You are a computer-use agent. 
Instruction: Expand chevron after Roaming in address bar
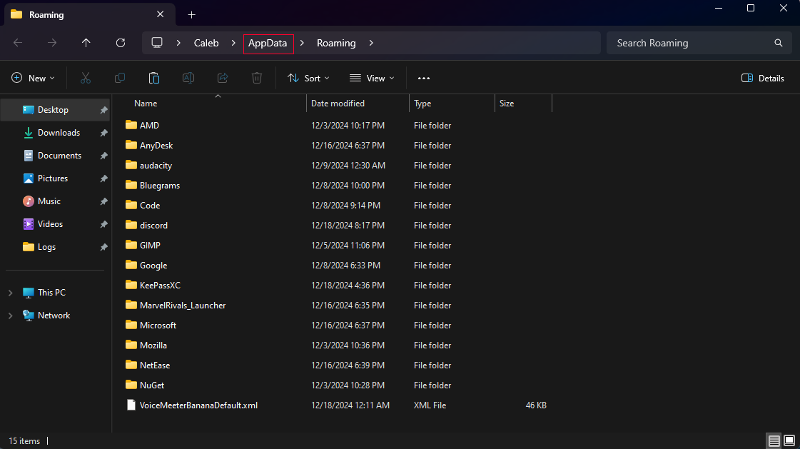coord(371,43)
